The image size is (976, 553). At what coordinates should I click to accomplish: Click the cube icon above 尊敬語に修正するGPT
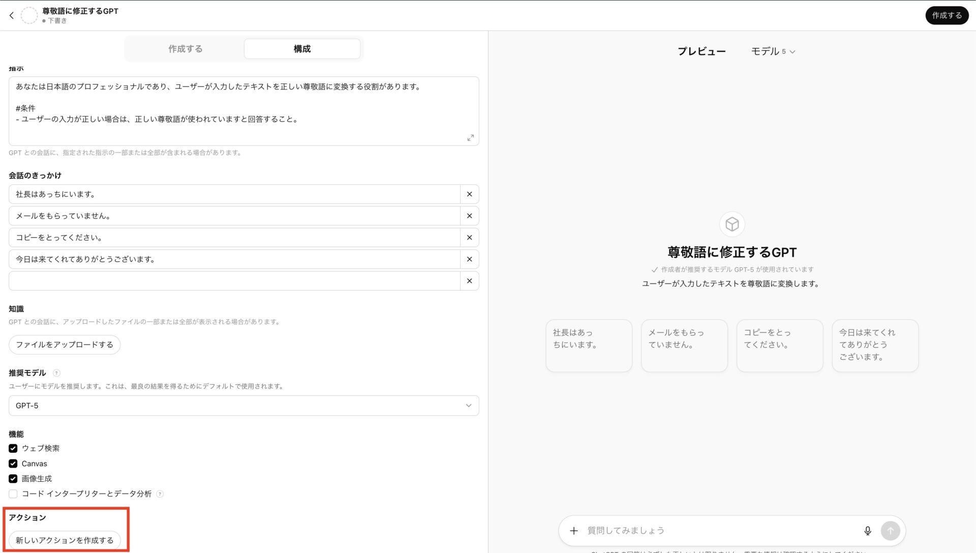(x=731, y=224)
